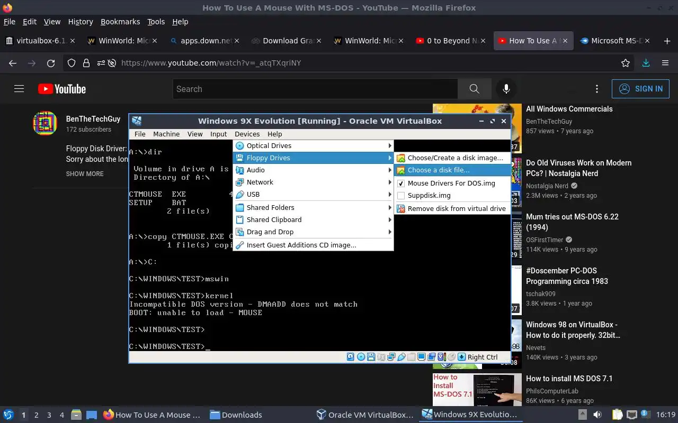Click the hard disk indicator in VirtualBox status bar

[x=351, y=357]
